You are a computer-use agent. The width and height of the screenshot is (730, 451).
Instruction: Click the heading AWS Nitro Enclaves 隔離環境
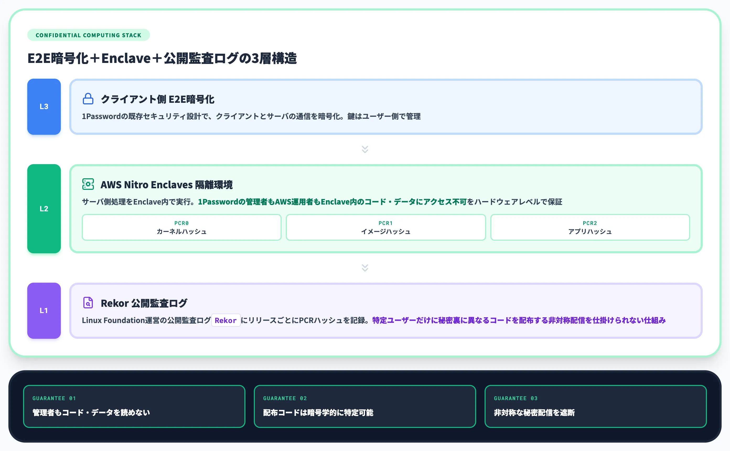(x=167, y=185)
